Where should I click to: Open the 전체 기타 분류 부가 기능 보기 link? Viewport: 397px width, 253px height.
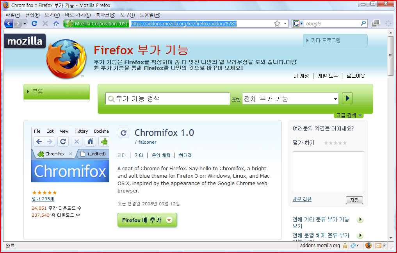tap(321, 223)
